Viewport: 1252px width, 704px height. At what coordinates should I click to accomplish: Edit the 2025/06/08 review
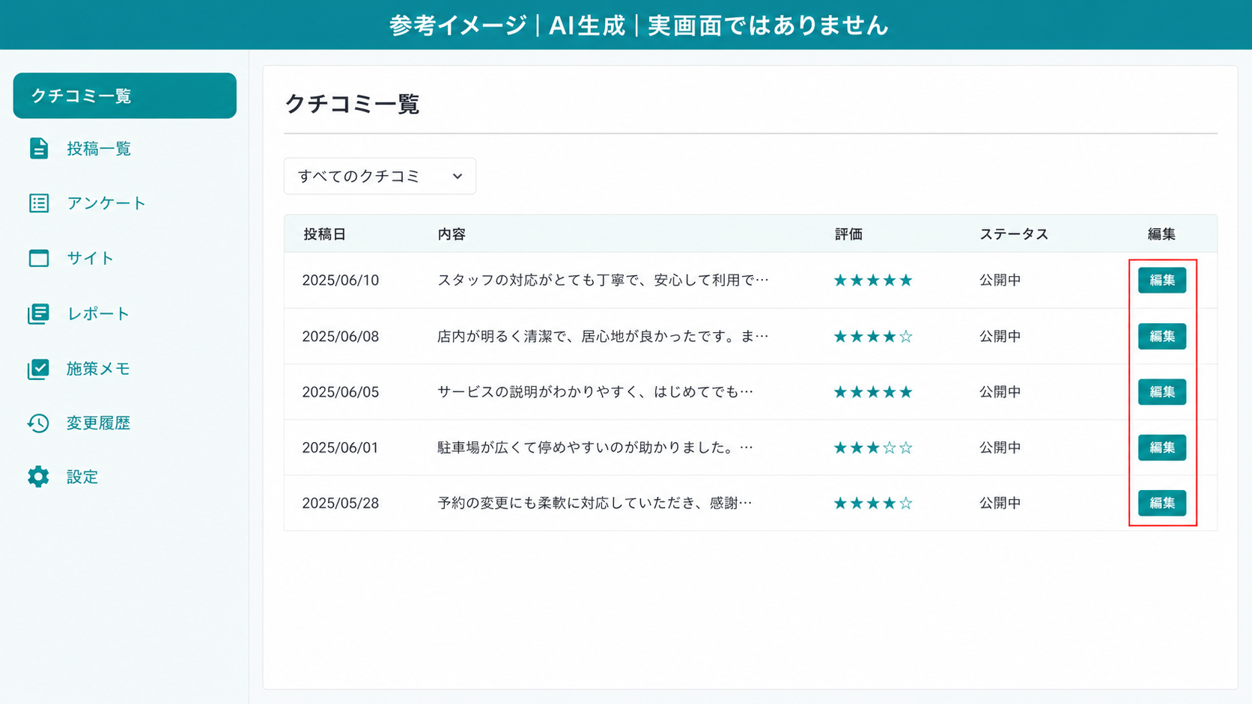pyautogui.click(x=1162, y=336)
